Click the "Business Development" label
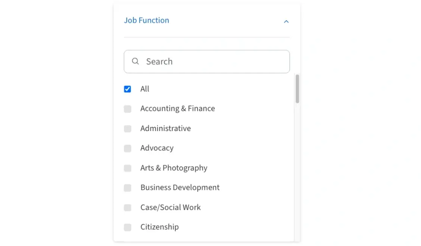This screenshot has height=246, width=421. click(180, 187)
